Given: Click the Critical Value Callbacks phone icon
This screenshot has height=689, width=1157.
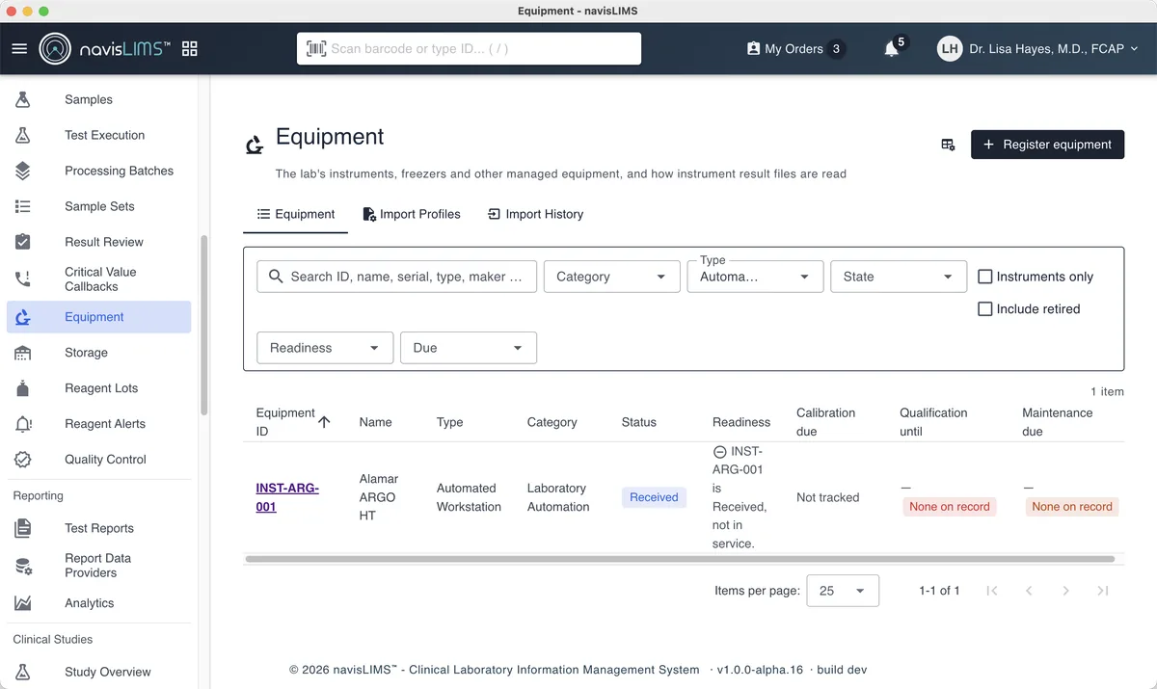Looking at the screenshot, I should click(23, 279).
